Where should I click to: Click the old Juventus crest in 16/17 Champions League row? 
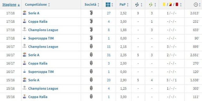[91, 47]
